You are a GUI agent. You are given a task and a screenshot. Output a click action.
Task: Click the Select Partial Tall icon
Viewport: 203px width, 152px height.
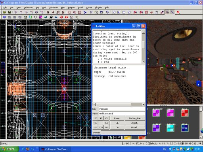[58, 12]
